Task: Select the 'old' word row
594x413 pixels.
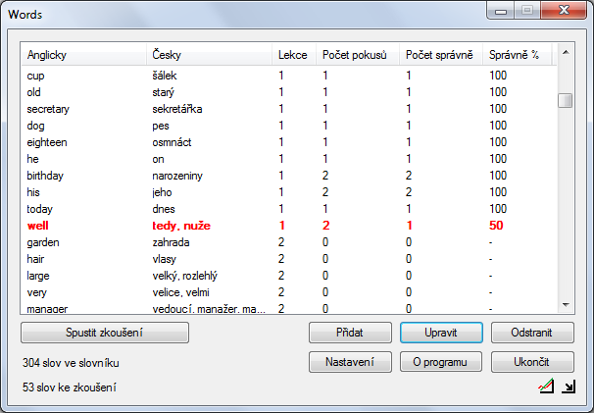Action: 288,92
